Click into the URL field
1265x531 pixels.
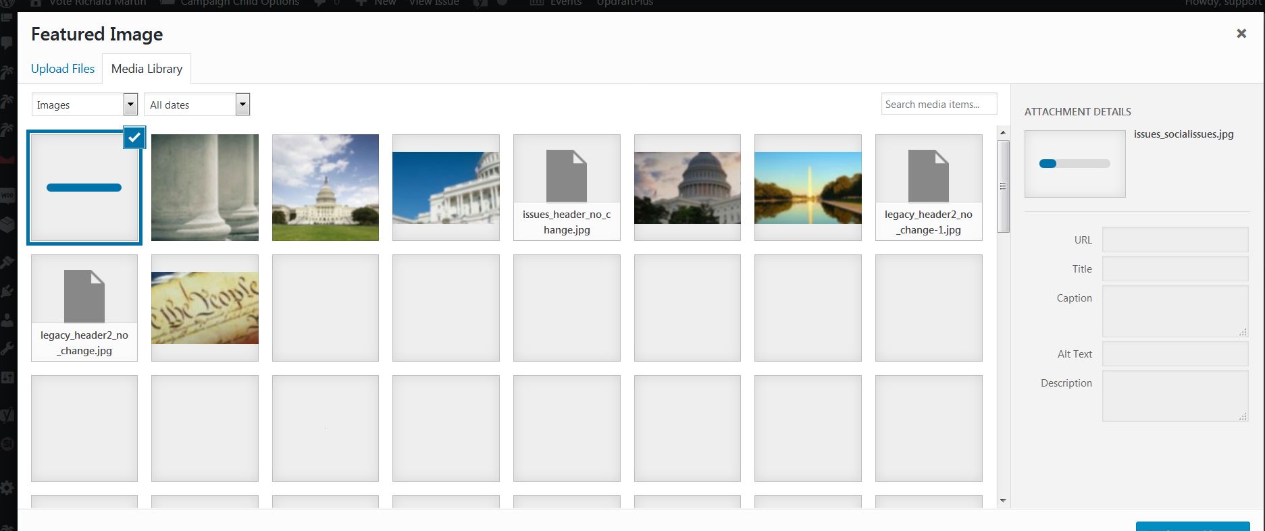coord(1175,240)
